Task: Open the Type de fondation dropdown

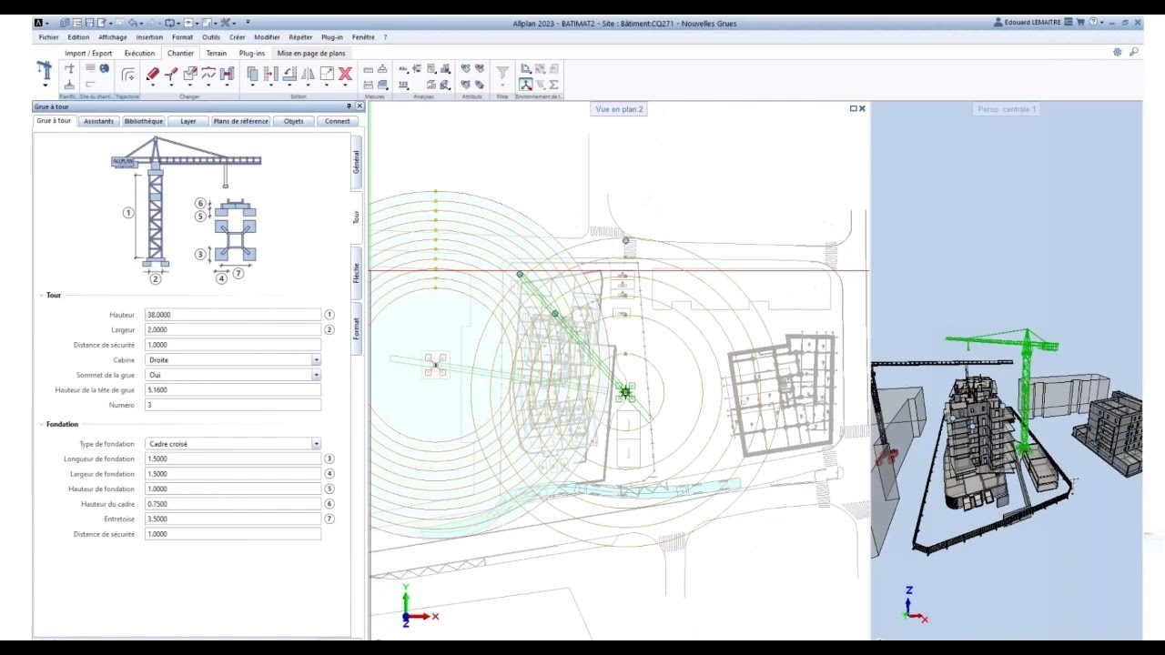Action: point(316,444)
